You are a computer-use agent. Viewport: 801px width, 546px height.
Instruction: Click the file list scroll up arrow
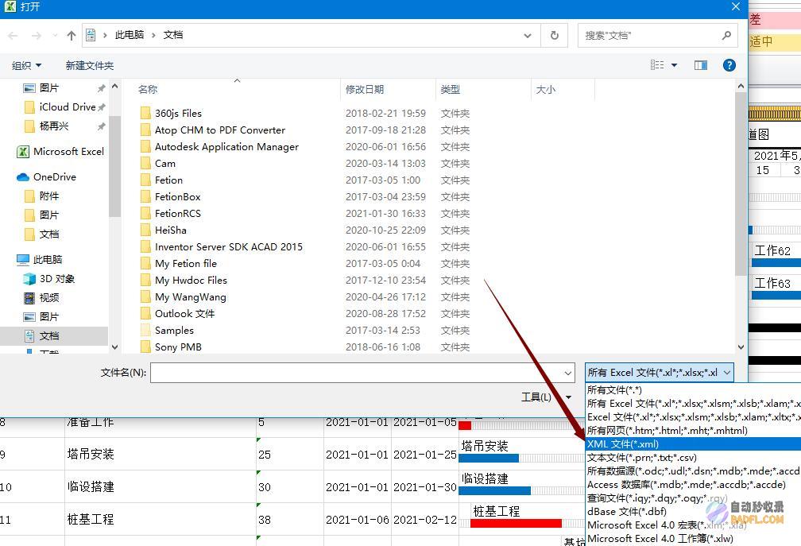741,87
